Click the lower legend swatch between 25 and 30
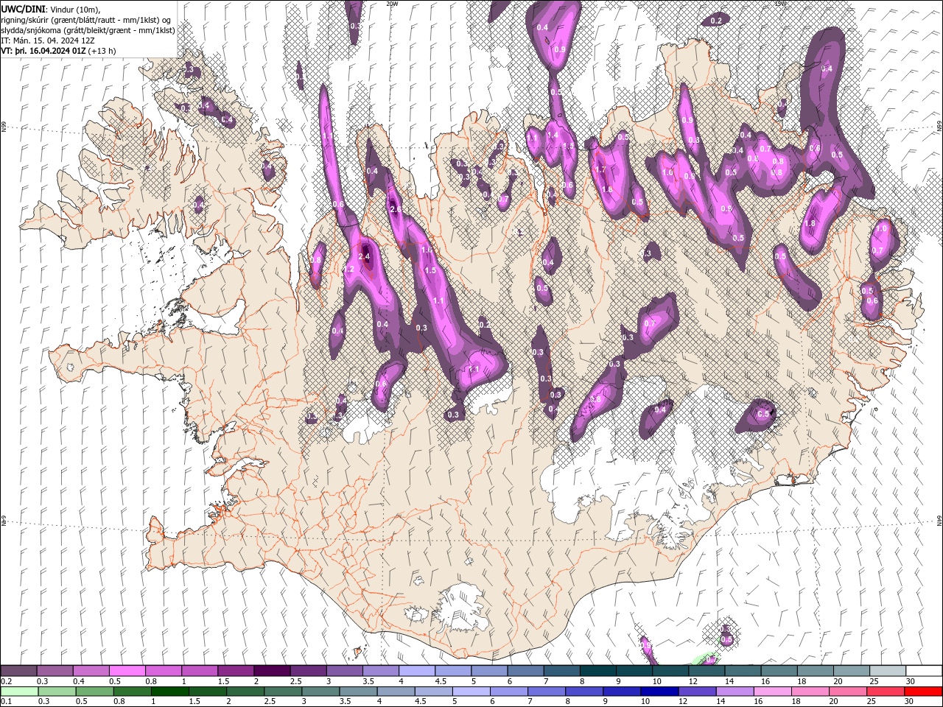 click(x=886, y=692)
